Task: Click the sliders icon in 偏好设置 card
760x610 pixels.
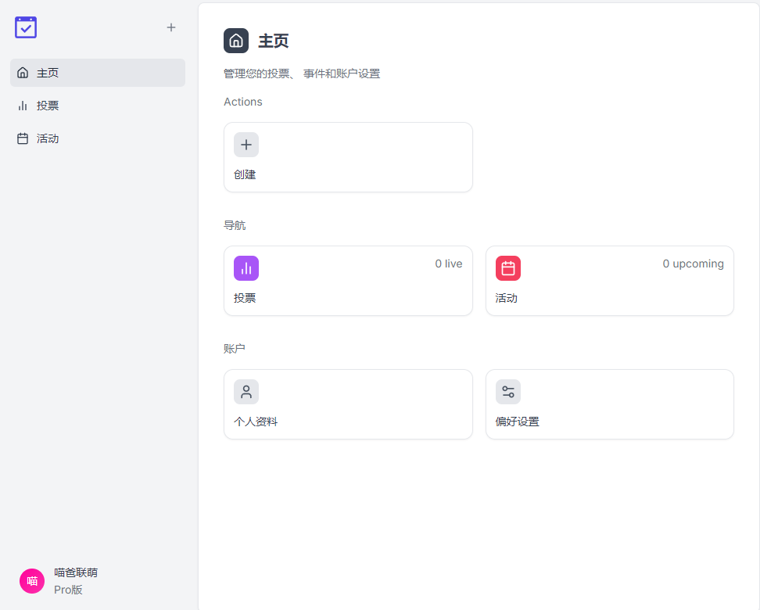Action: click(x=508, y=392)
